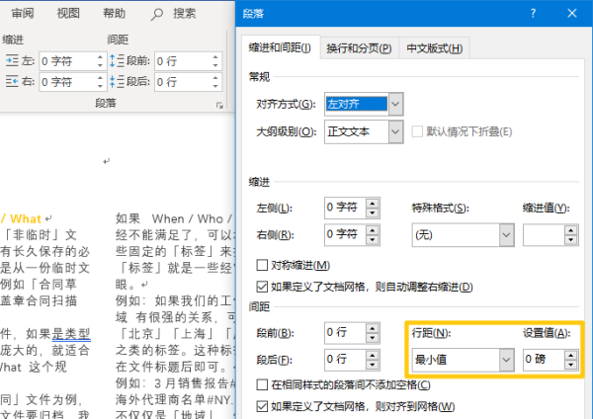Image resolution: width=593 pixels, height=419 pixels.
Task: Decrease 缩进值 with down arrow
Action: click(x=571, y=239)
